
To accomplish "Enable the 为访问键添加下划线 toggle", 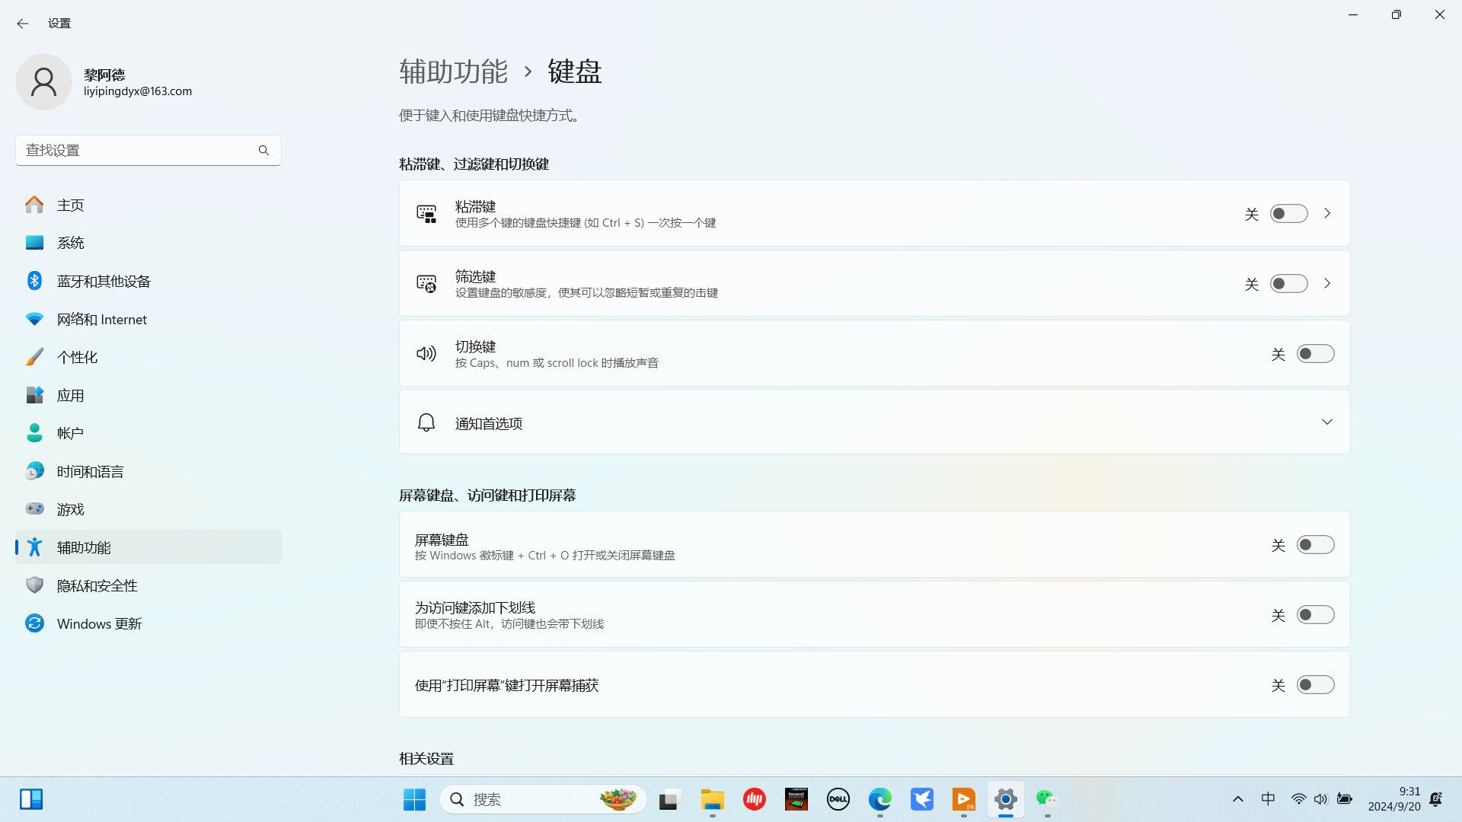I will pyautogui.click(x=1315, y=615).
